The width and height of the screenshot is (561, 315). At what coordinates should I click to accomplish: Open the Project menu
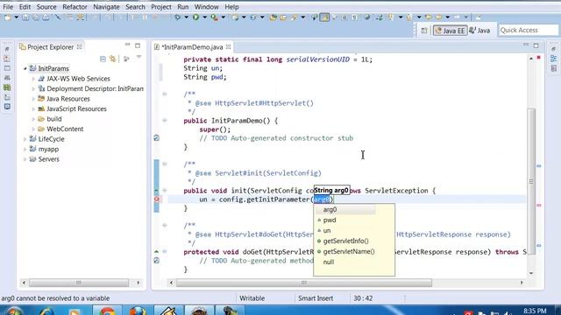pos(161,7)
